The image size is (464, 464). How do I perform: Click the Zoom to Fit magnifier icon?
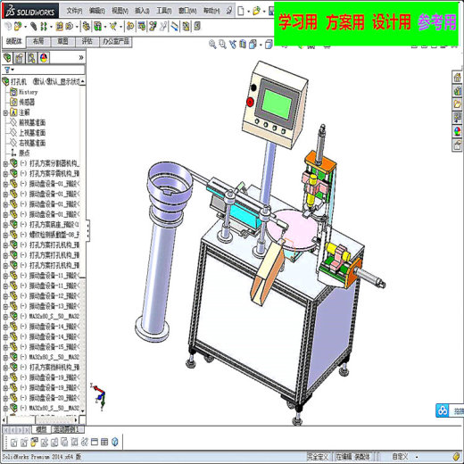212,45
